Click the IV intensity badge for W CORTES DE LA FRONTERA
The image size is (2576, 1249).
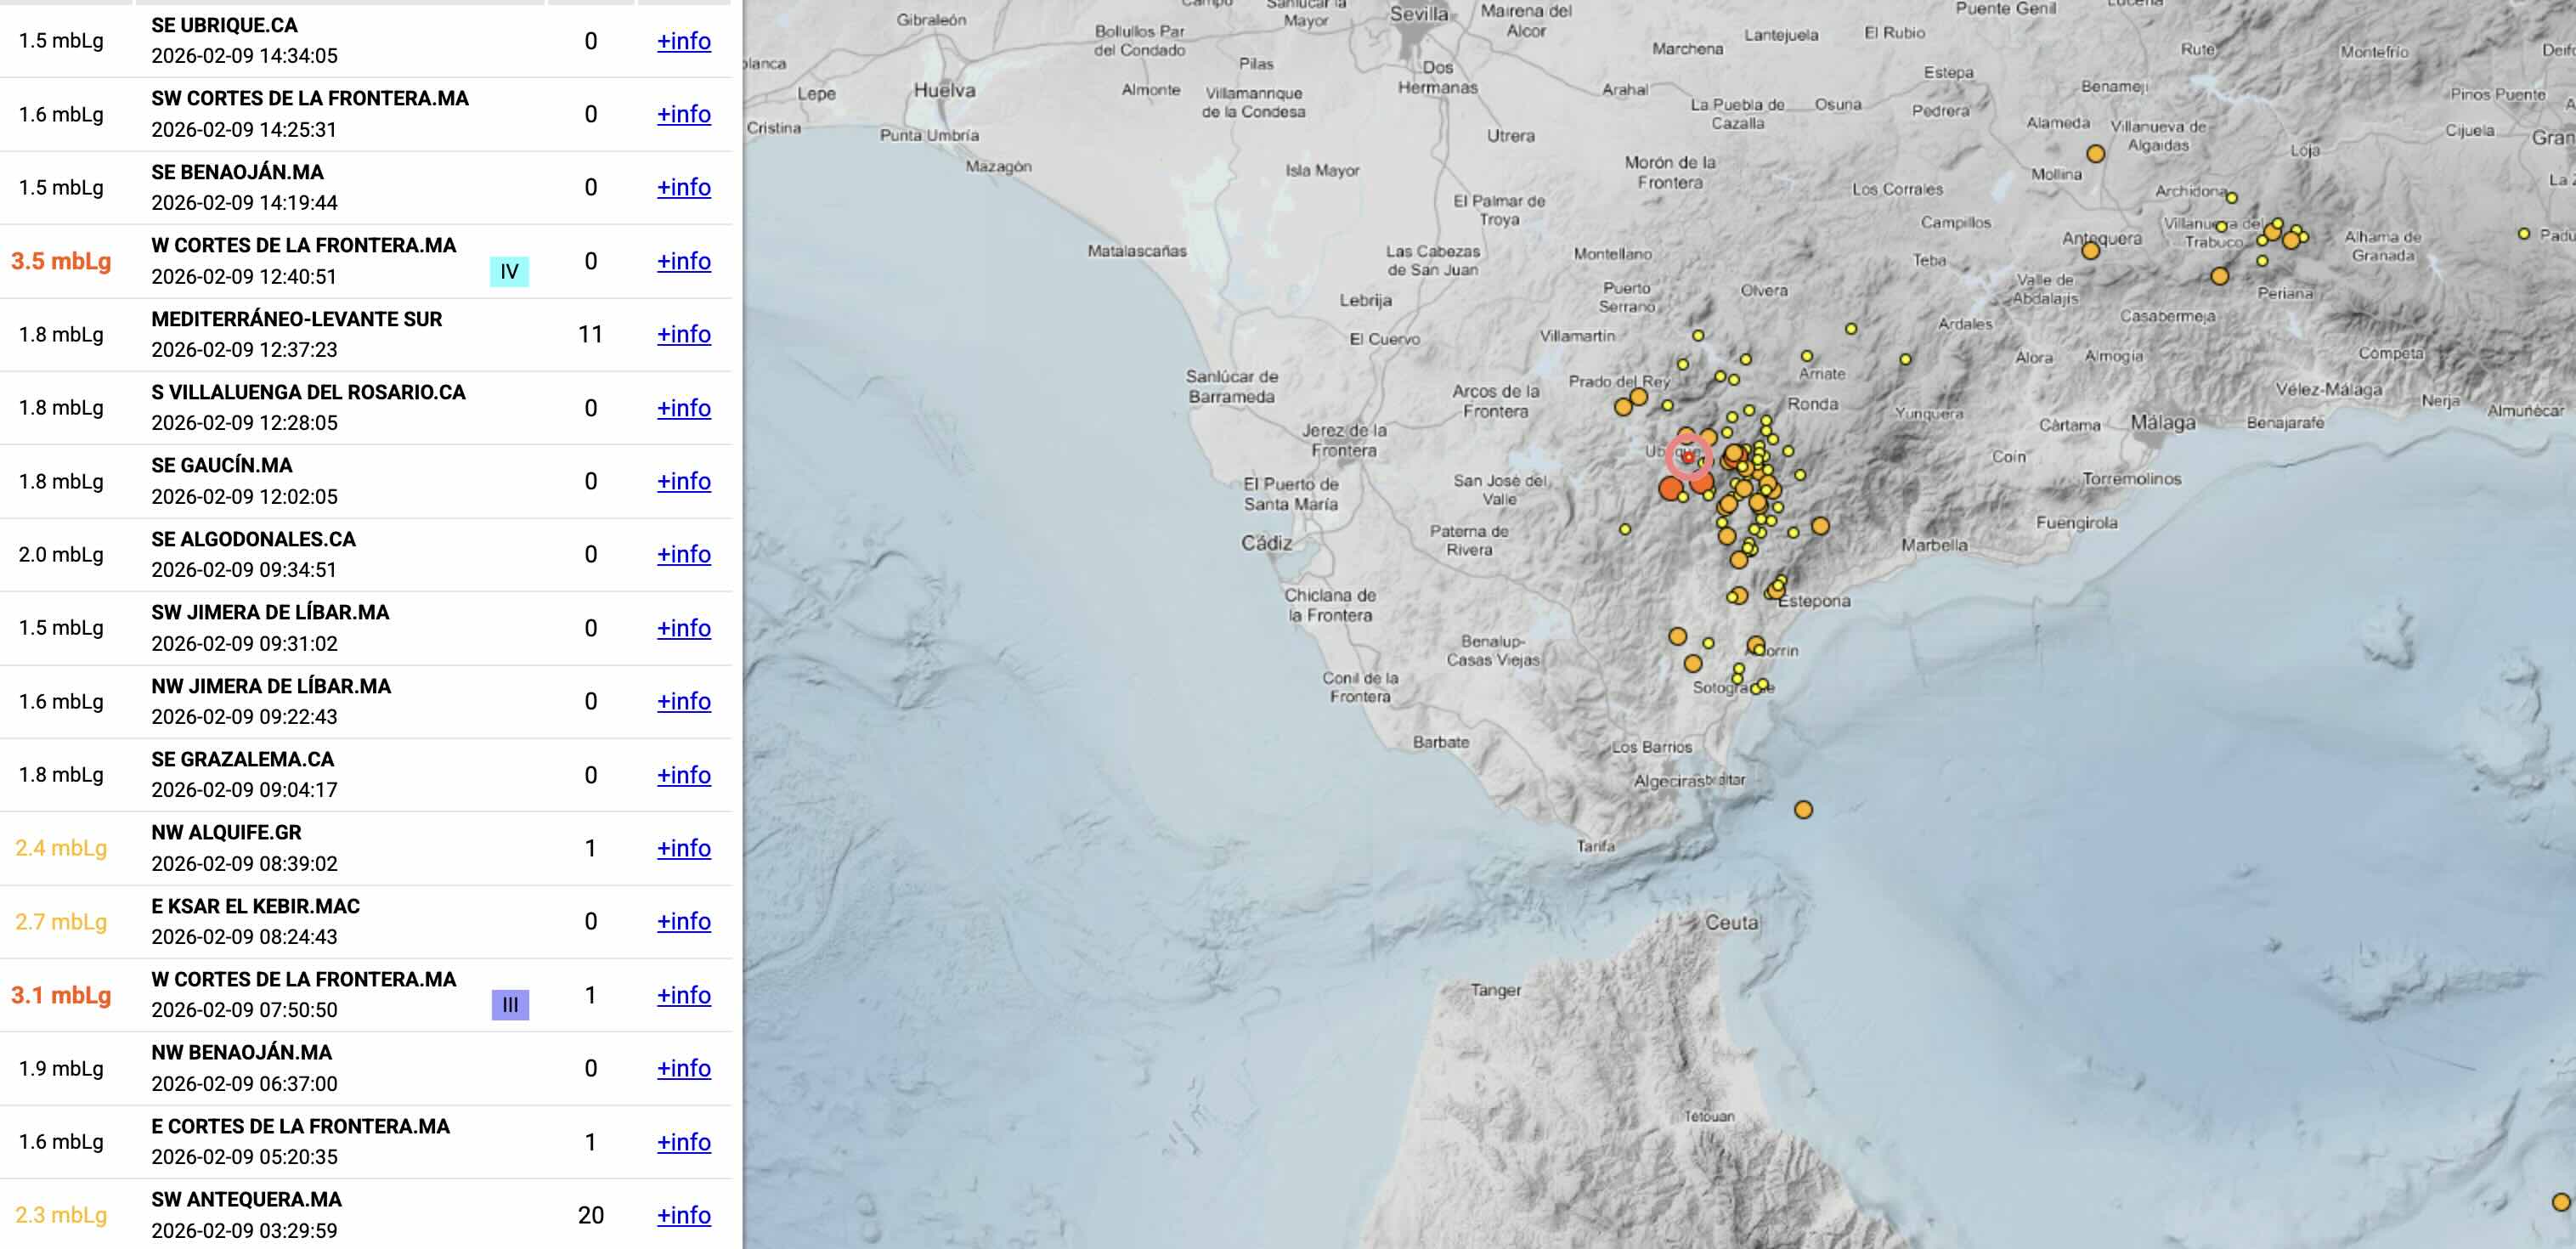click(510, 271)
